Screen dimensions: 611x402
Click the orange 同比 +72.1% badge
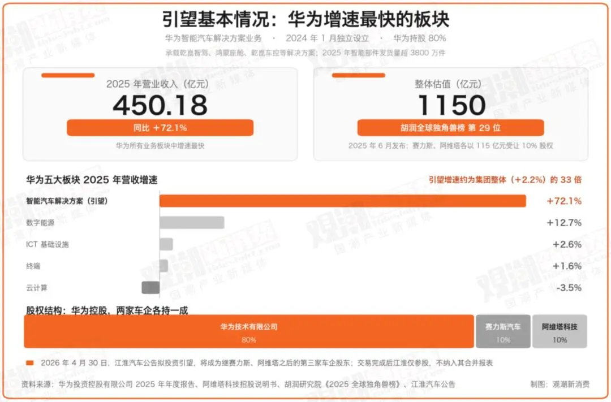point(160,128)
